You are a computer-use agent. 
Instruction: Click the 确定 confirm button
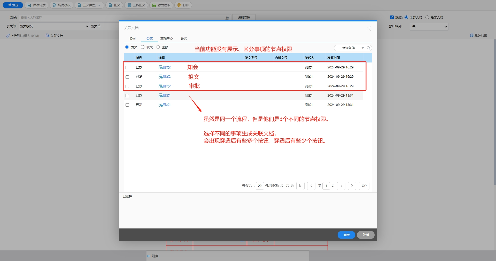point(346,235)
